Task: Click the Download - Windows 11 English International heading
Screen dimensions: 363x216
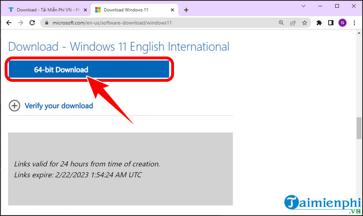Action: tap(119, 47)
